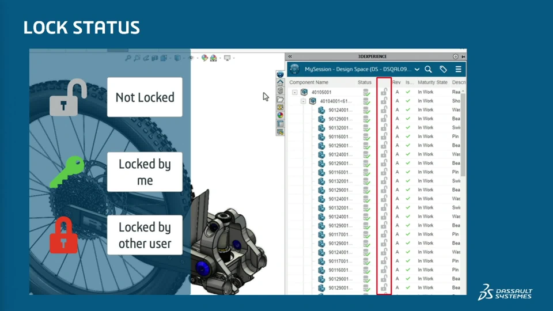Screen dimensions: 553x311
Task: Click the Zoom to Area magnifier icon
Action: pos(137,58)
